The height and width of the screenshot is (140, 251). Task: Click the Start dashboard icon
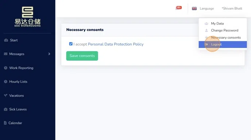[6, 40]
